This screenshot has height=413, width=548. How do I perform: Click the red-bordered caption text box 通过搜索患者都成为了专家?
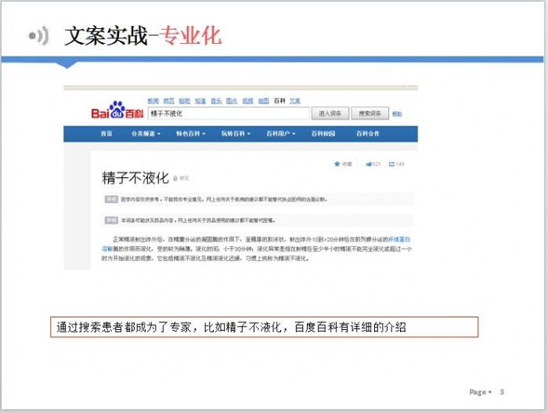tap(265, 328)
